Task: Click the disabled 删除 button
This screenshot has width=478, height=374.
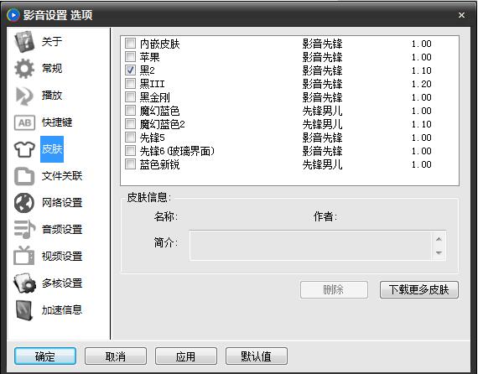Action: pyautogui.click(x=334, y=289)
